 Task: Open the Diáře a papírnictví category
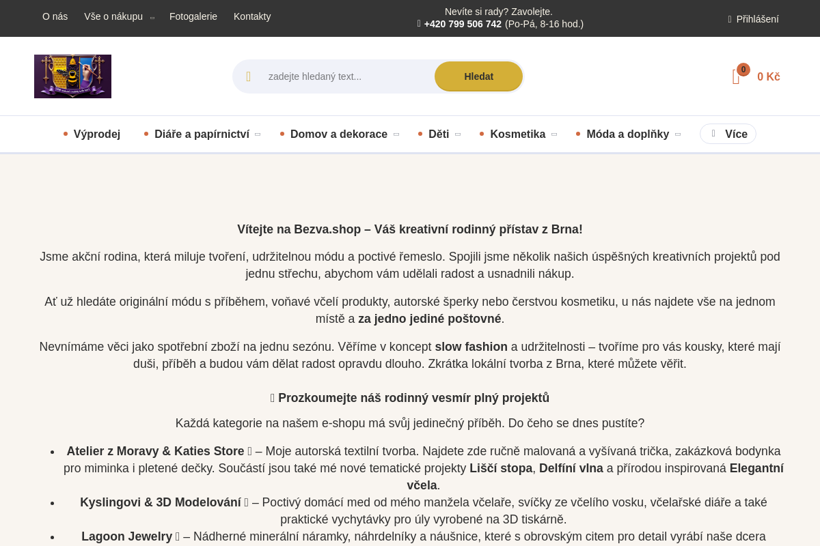tap(202, 134)
